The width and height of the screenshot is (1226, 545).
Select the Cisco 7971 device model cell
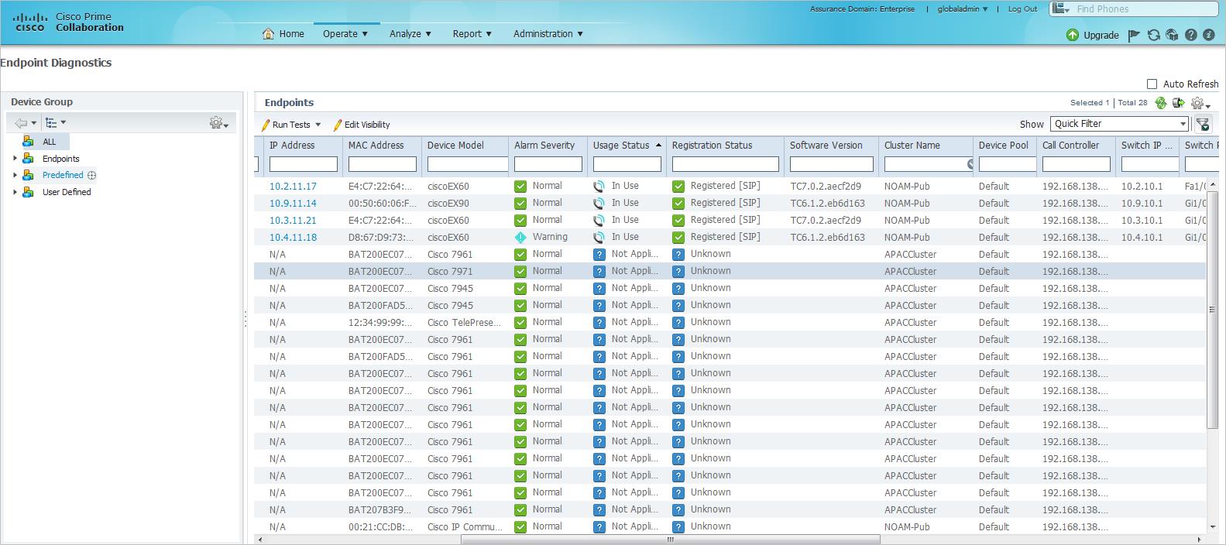click(x=450, y=272)
